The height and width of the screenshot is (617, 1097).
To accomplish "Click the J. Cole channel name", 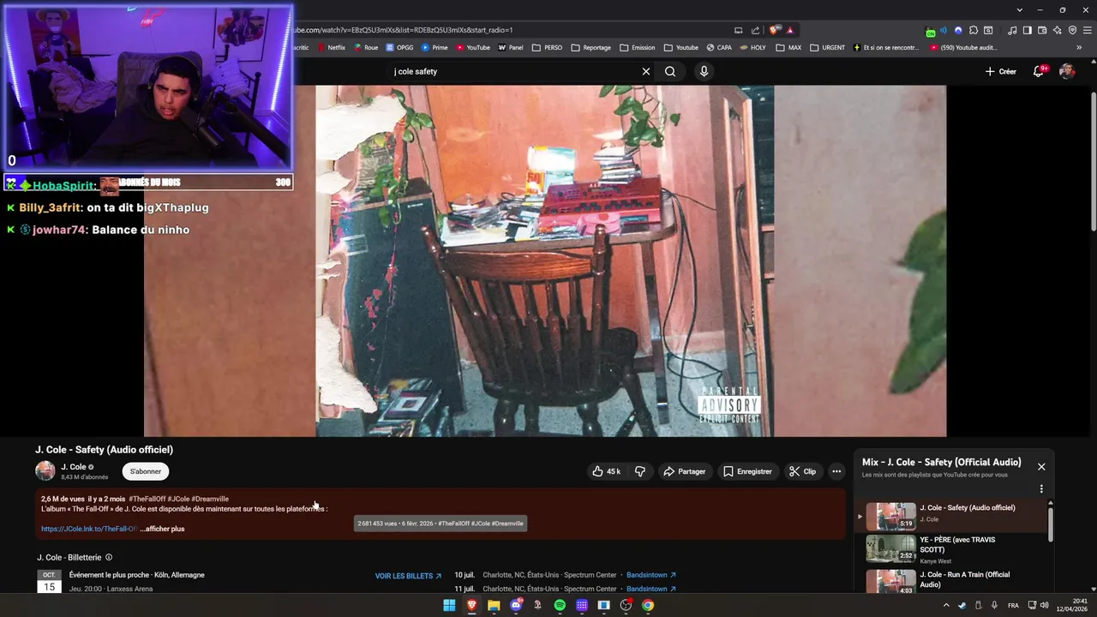I will click(73, 467).
